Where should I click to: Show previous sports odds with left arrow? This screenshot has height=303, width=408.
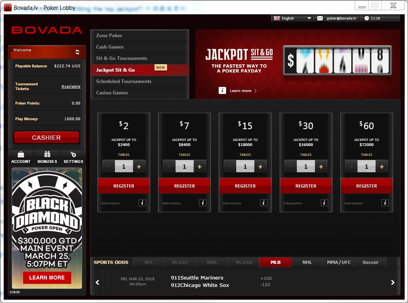click(x=97, y=282)
